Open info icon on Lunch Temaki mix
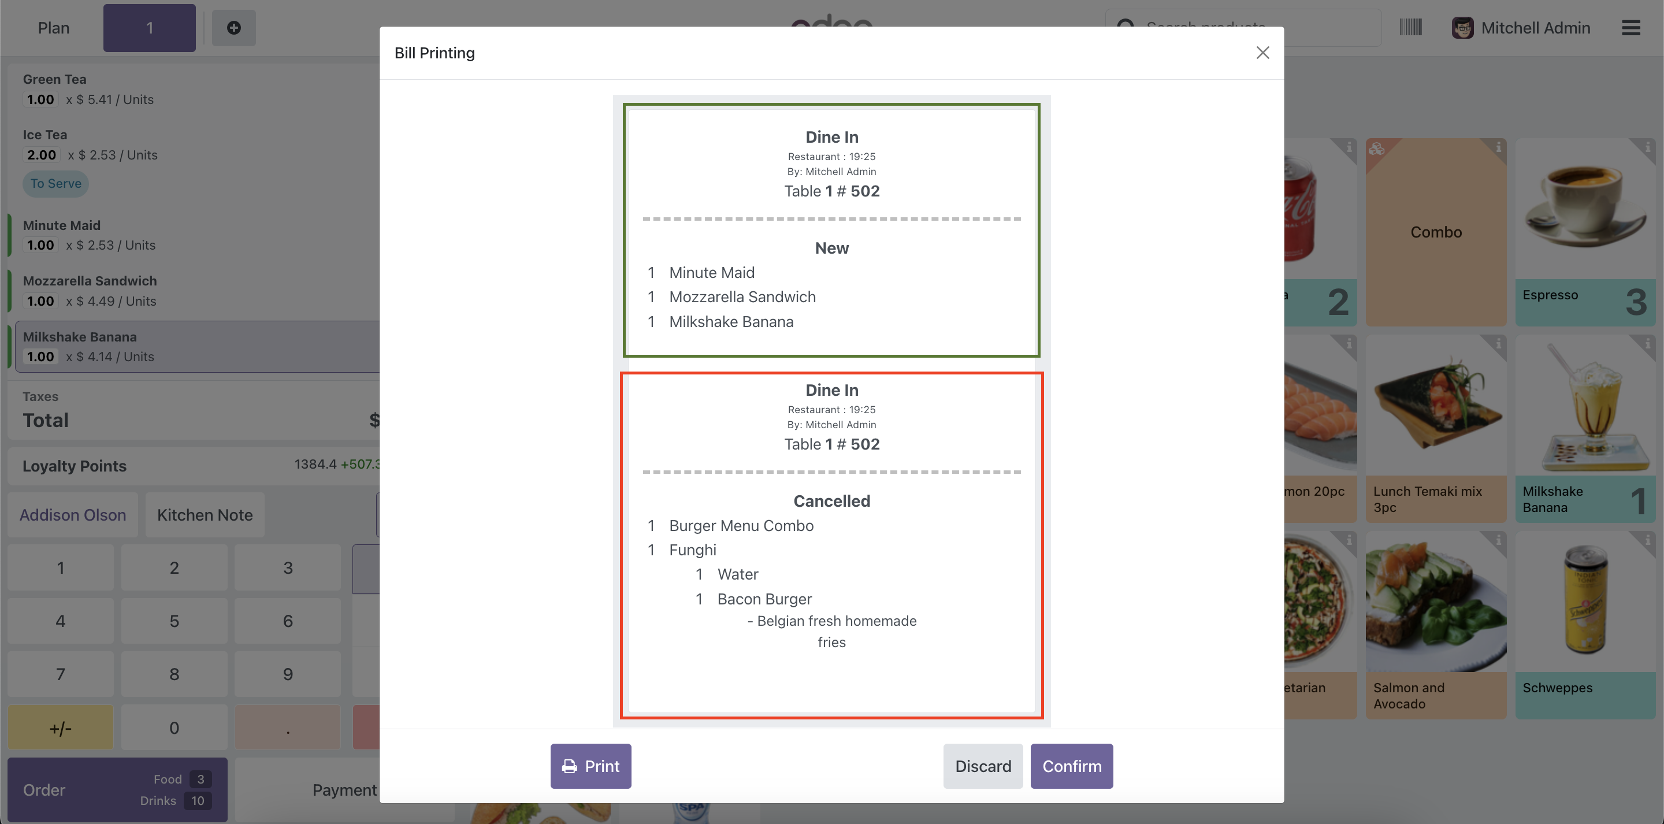This screenshot has width=1664, height=824. click(x=1498, y=344)
